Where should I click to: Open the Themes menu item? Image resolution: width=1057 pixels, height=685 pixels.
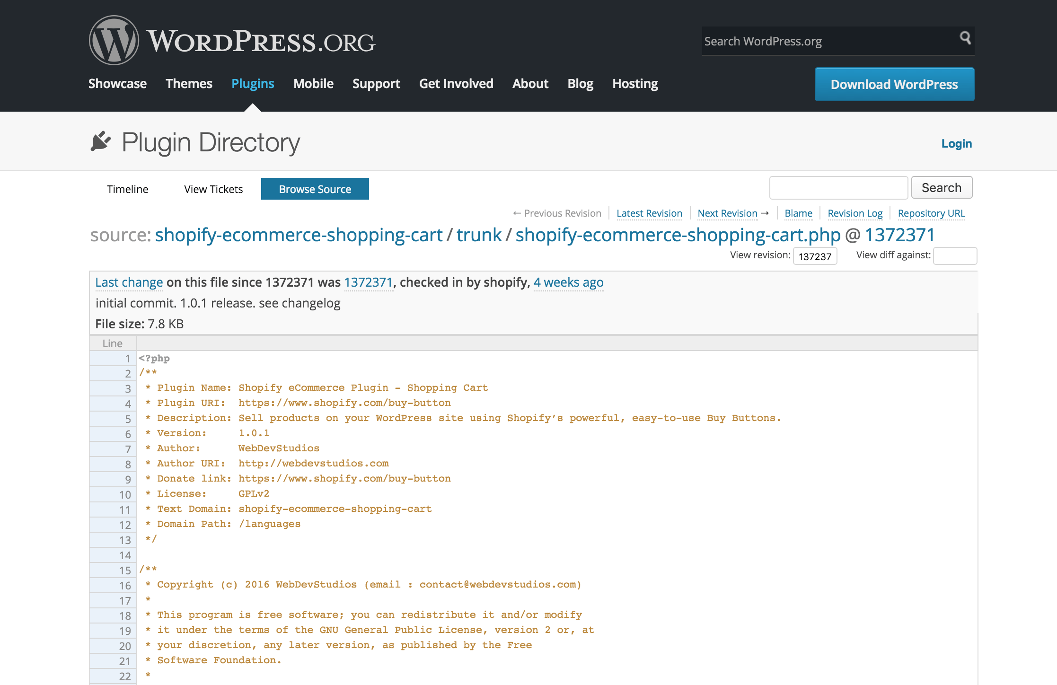pos(189,84)
